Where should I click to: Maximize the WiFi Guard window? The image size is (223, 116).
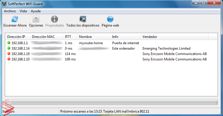pyautogui.click(x=204, y=3)
